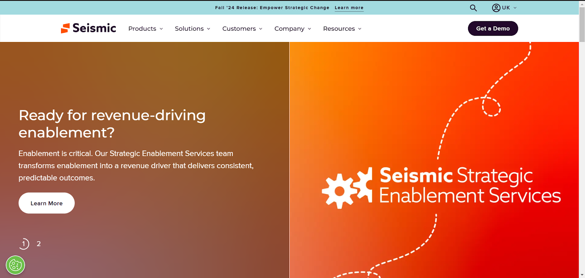Viewport: 585px width, 278px height.
Task: Open the search magnifier icon
Action: click(473, 8)
